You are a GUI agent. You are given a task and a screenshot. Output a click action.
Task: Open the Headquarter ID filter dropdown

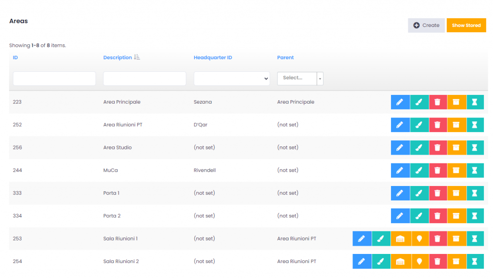[232, 79]
